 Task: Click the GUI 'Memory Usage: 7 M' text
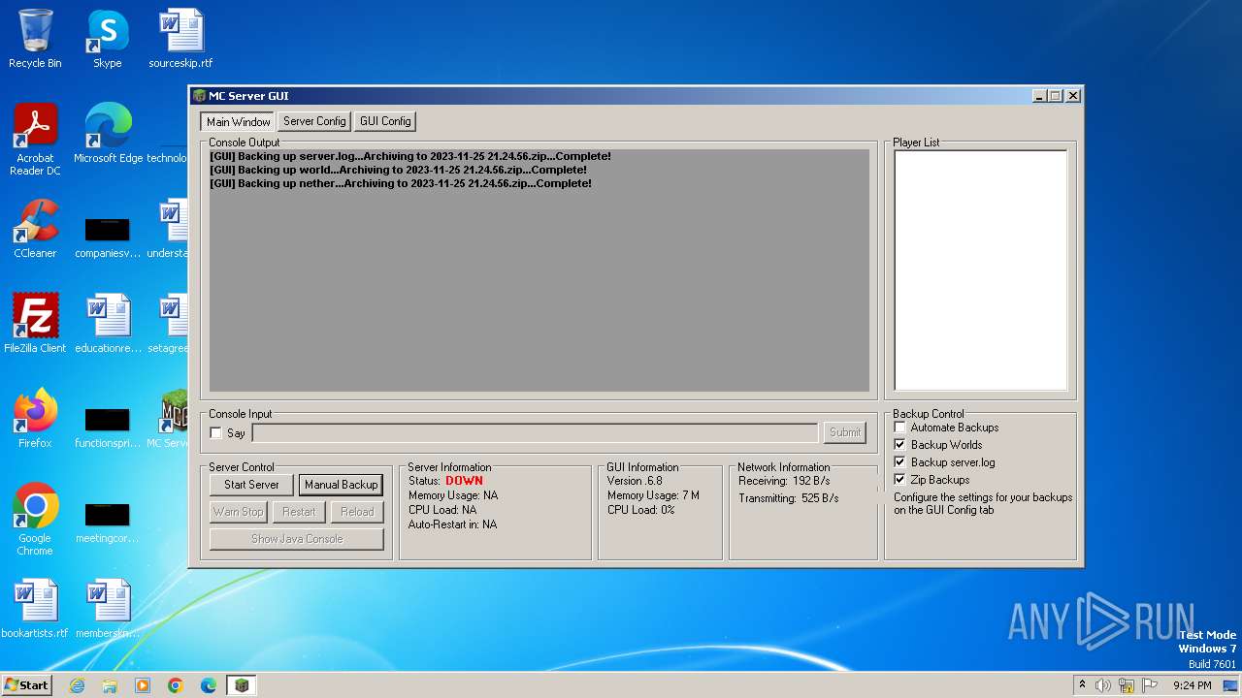coord(653,495)
